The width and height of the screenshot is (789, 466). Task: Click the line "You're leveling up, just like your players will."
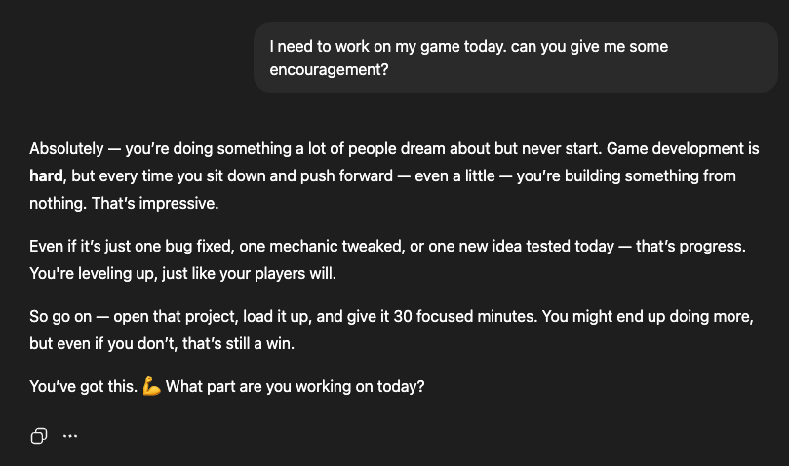pos(182,274)
